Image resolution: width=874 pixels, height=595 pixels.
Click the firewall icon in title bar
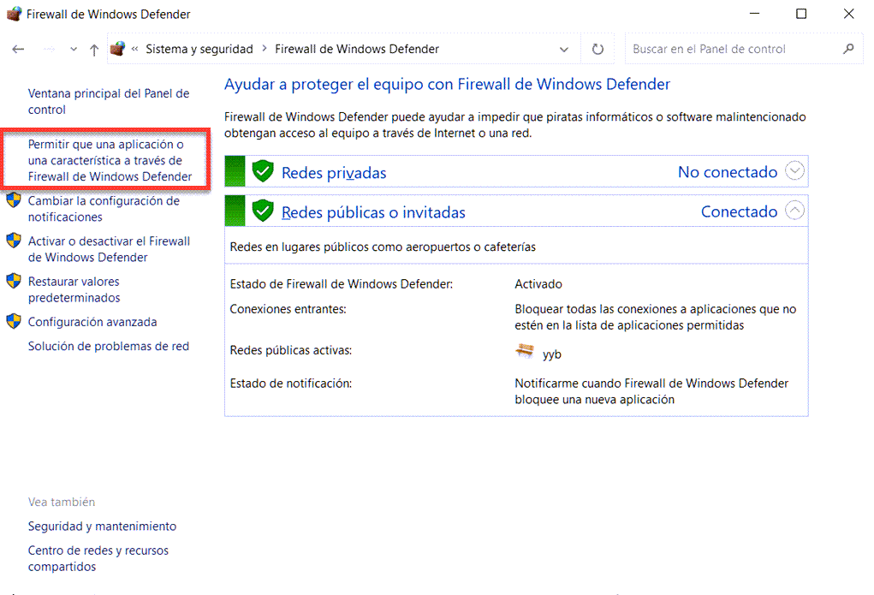14,14
